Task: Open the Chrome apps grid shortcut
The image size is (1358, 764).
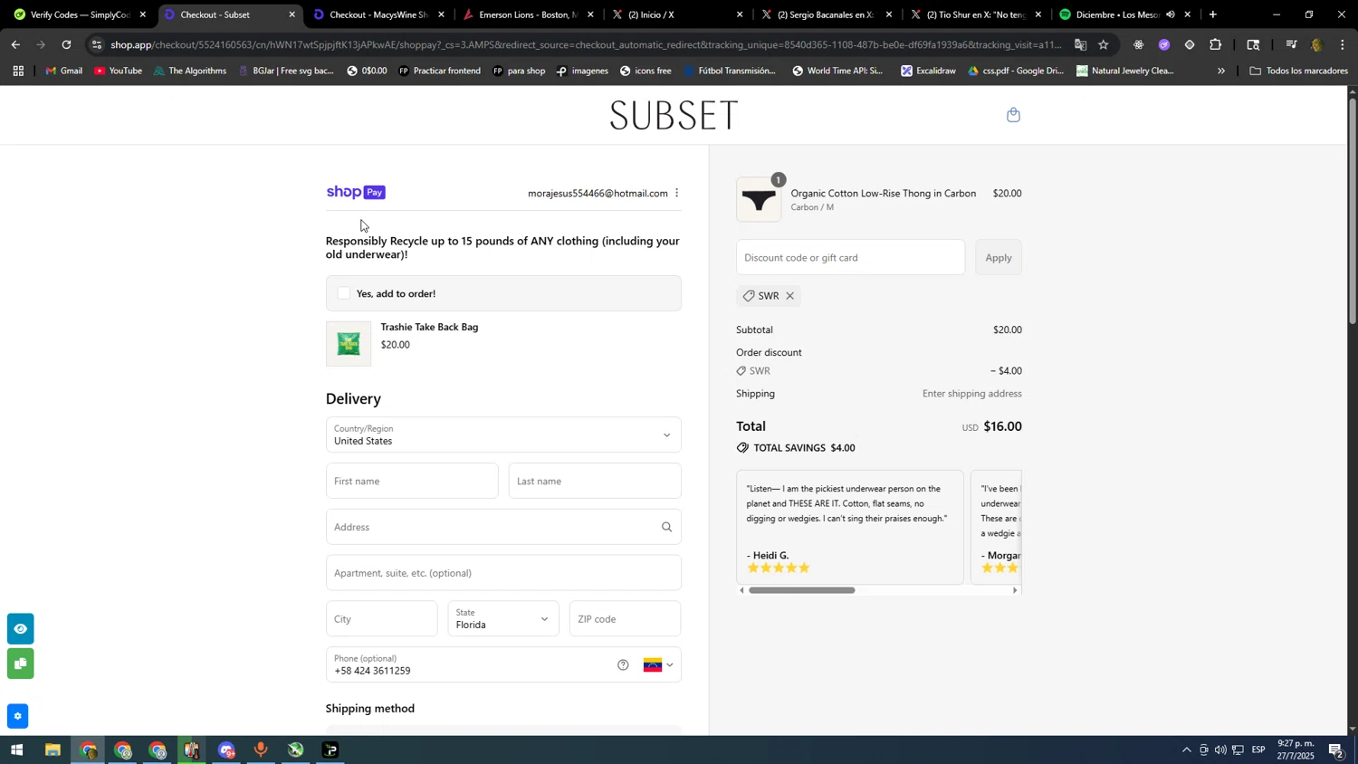Action: (x=18, y=71)
